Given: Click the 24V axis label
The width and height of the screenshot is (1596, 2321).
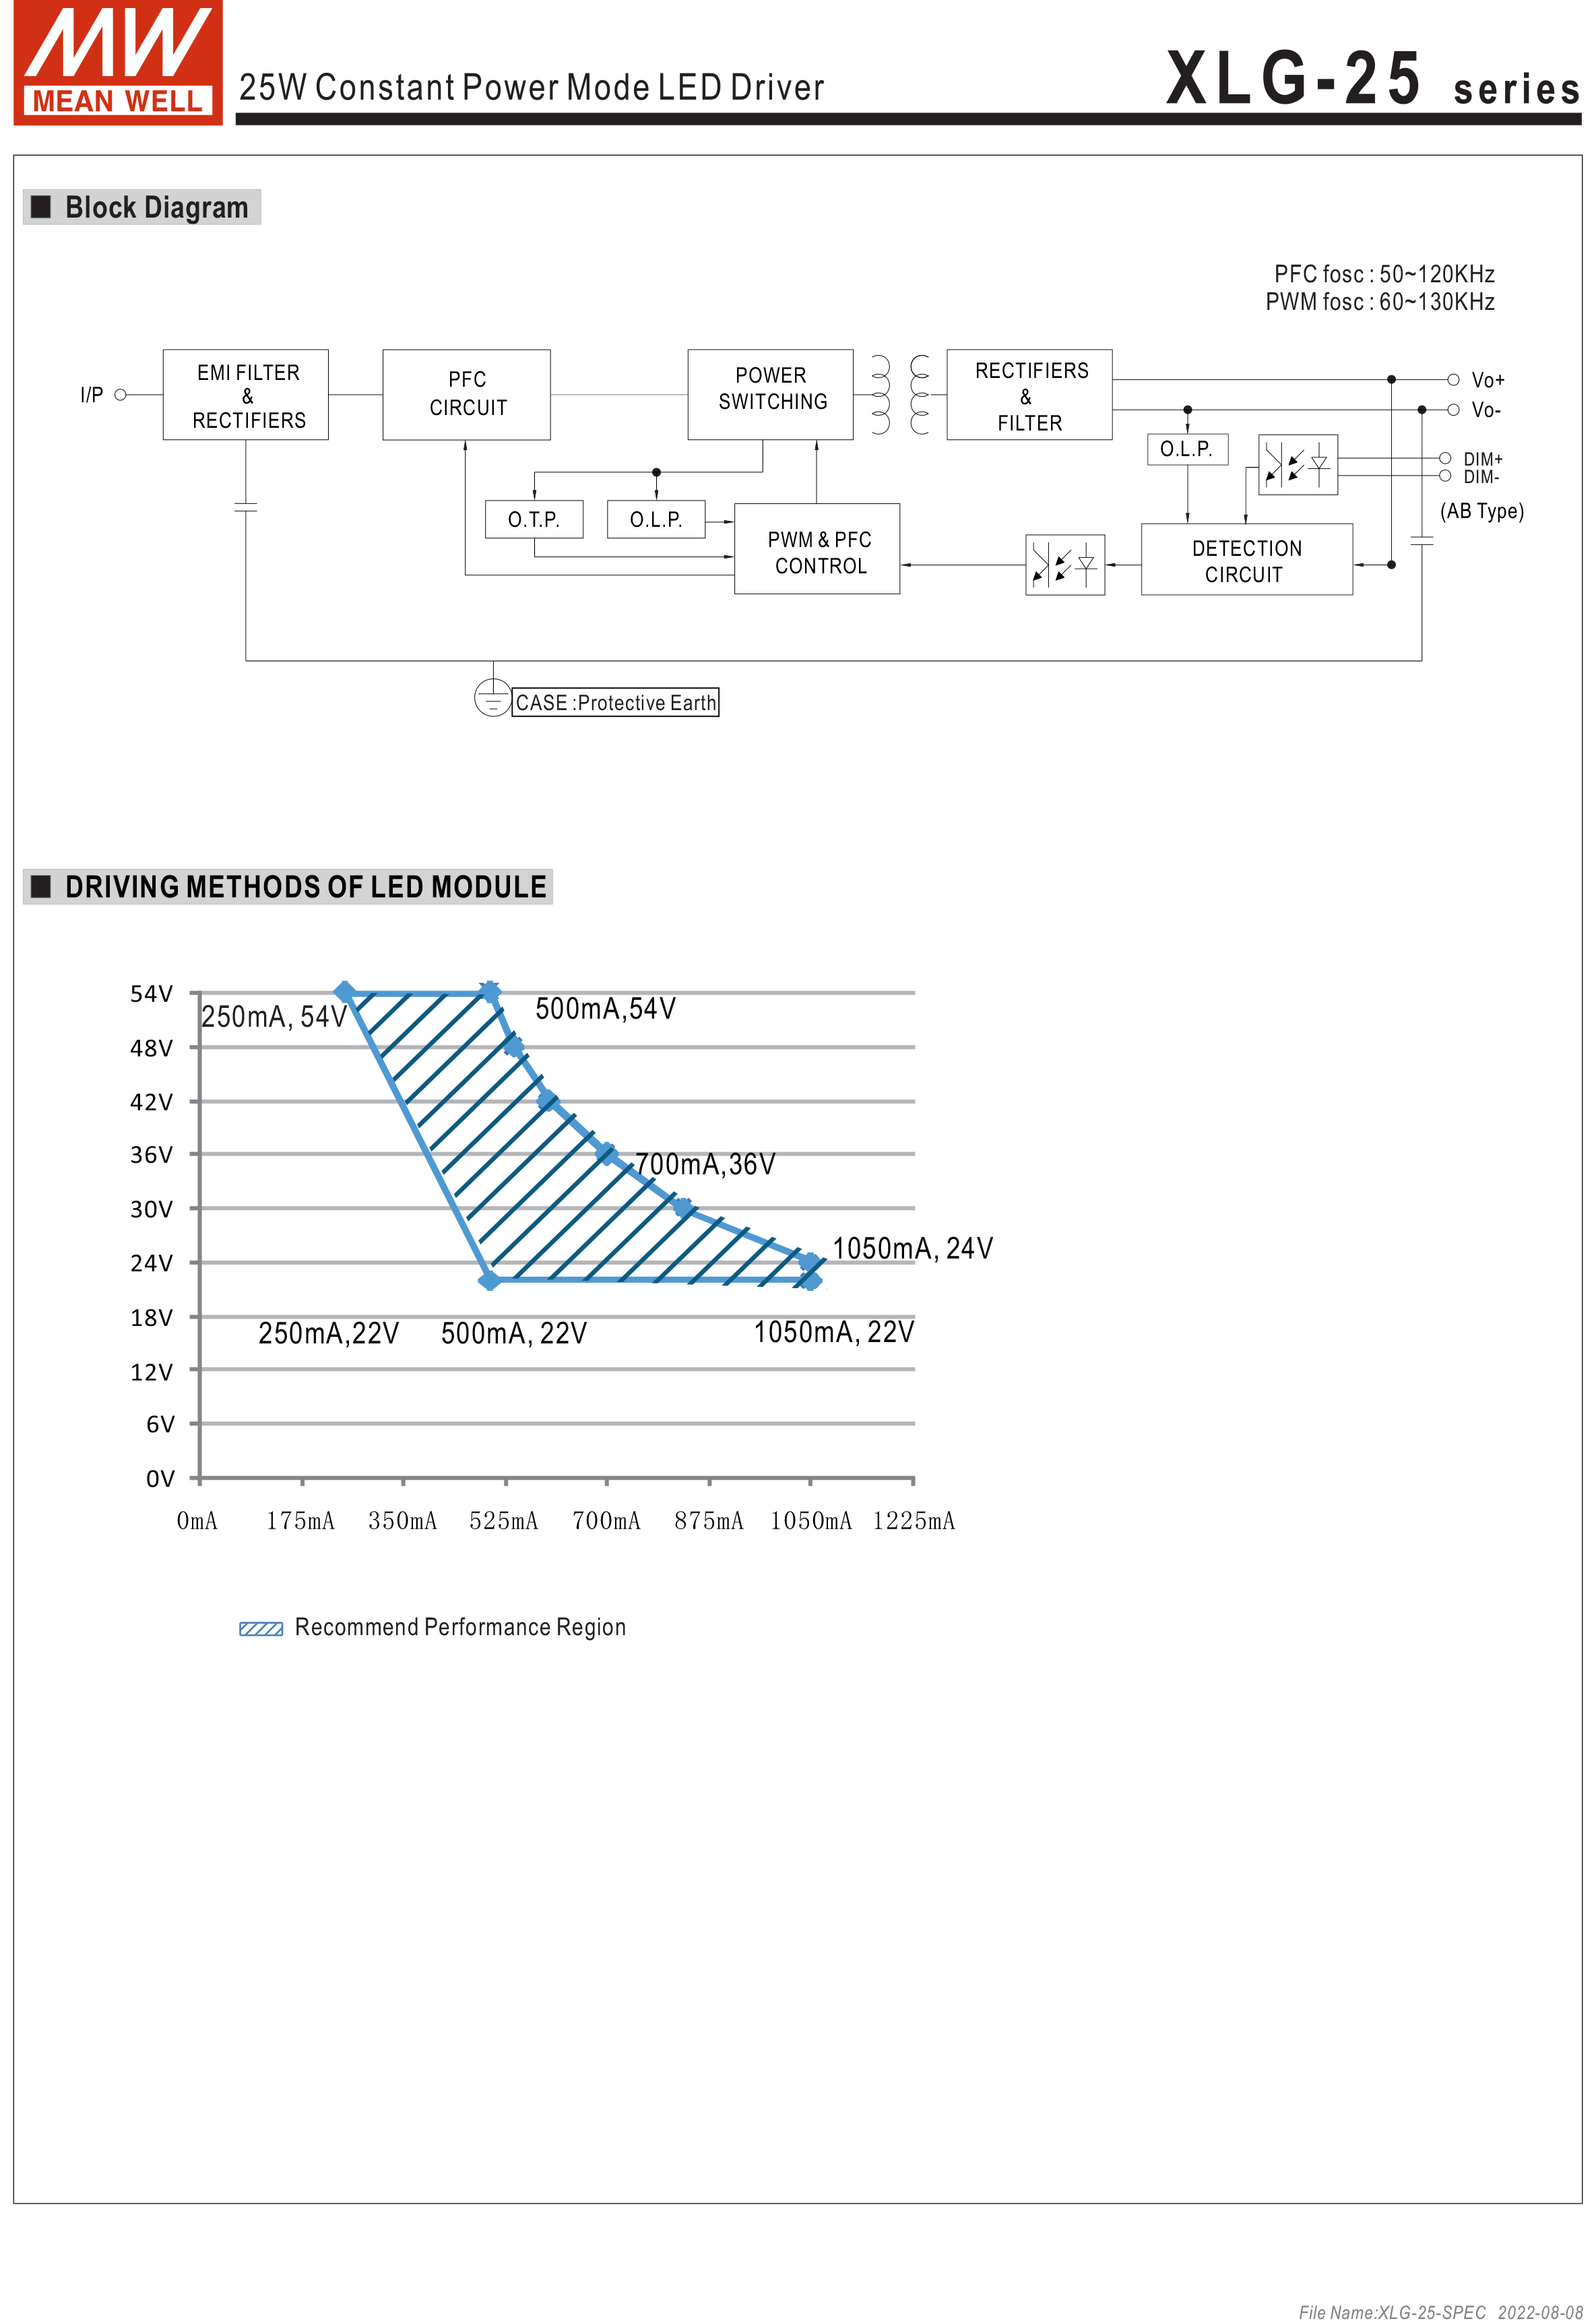Looking at the screenshot, I should click(152, 1263).
